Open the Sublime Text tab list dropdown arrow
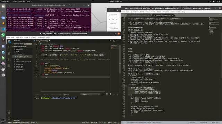This screenshot has width=222, height=124. point(220,15)
